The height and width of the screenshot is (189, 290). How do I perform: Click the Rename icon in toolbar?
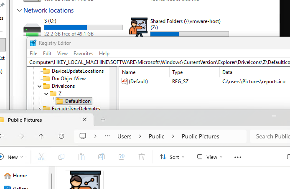[102, 157]
